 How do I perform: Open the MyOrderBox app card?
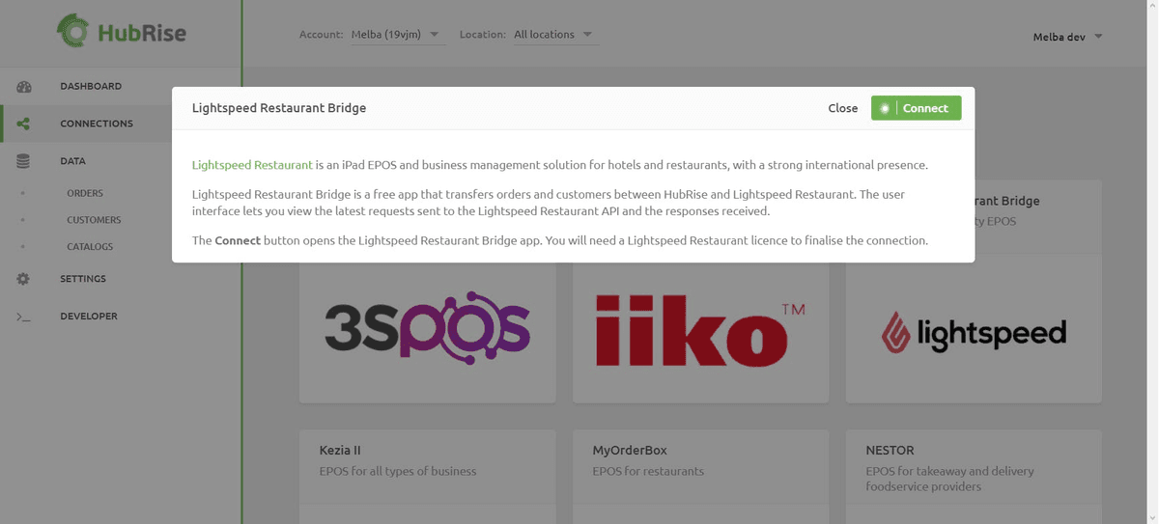tap(700, 460)
